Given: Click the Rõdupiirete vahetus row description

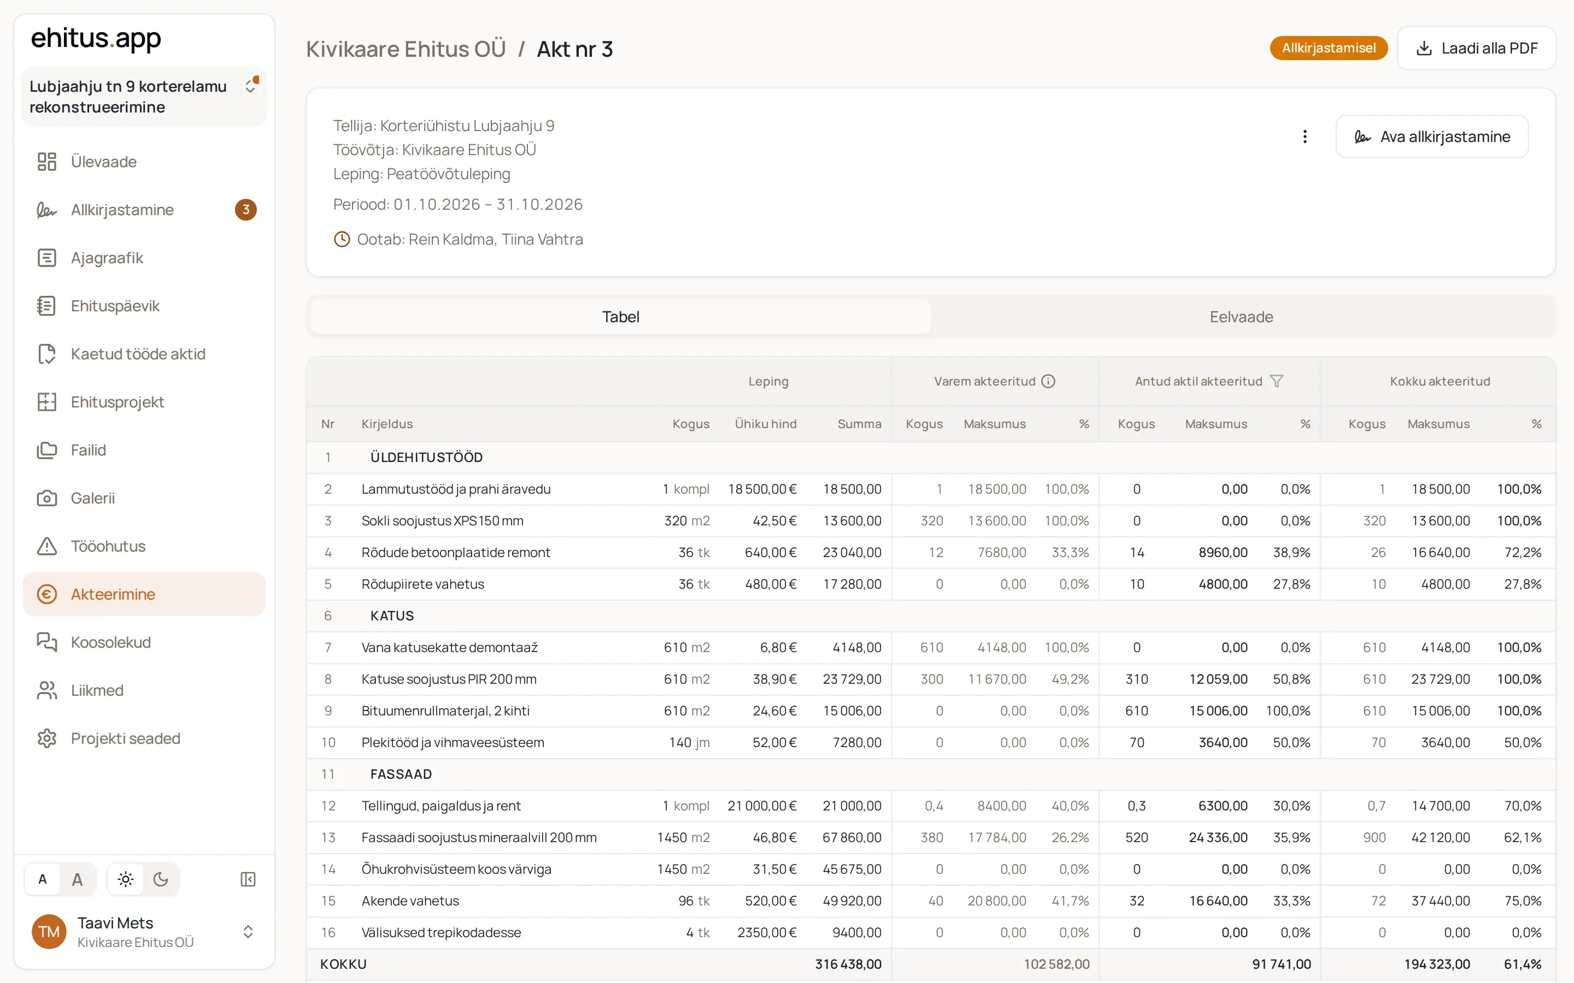Looking at the screenshot, I should pos(423,584).
